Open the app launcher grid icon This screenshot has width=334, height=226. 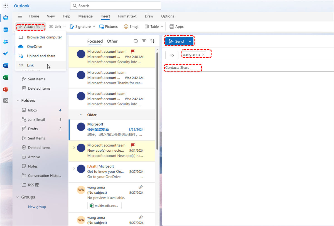click(6, 6)
